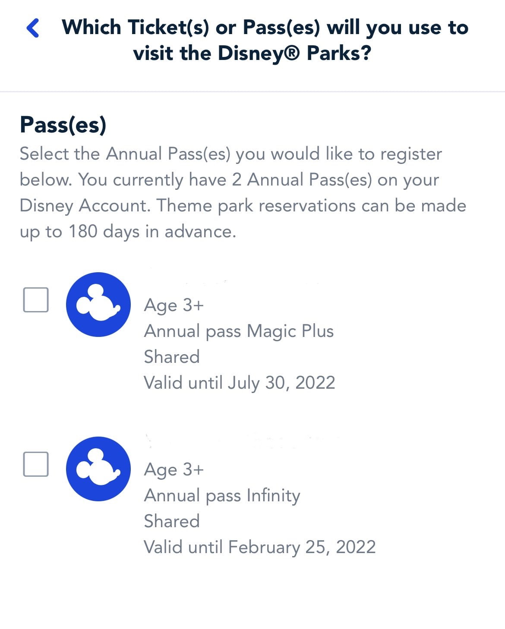Click the Mickey icon beside the Infinity pass

click(x=98, y=469)
